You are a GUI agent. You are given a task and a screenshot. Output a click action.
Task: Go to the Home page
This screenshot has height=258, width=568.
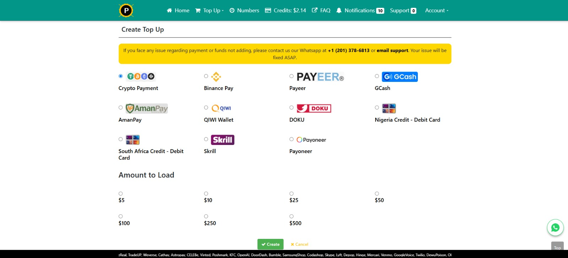[x=178, y=10]
